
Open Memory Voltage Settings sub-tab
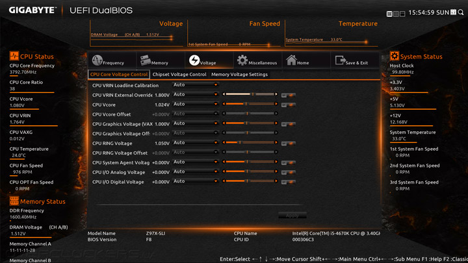click(239, 75)
